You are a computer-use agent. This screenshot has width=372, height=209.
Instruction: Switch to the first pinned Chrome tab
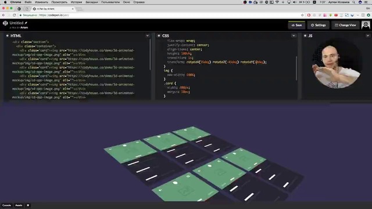pyautogui.click(x=19, y=9)
